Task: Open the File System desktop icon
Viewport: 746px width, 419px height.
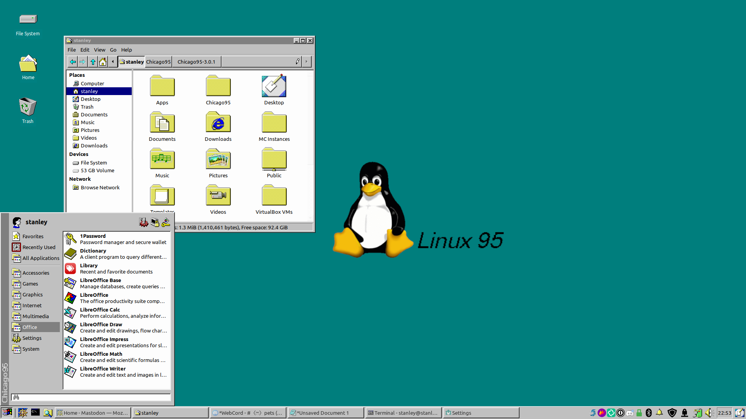Action: pyautogui.click(x=28, y=24)
